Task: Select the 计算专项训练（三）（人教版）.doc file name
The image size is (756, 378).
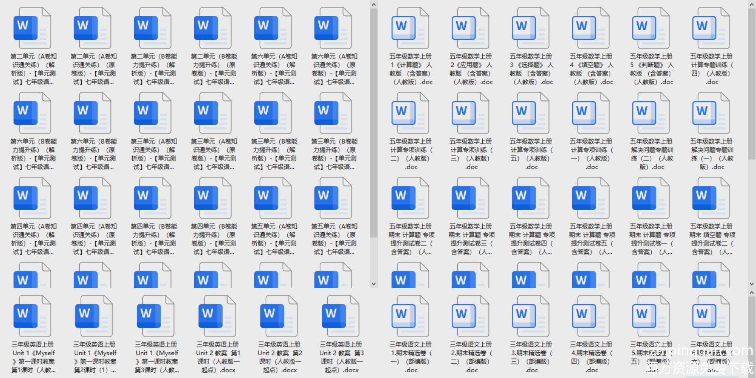Action: tap(471, 154)
